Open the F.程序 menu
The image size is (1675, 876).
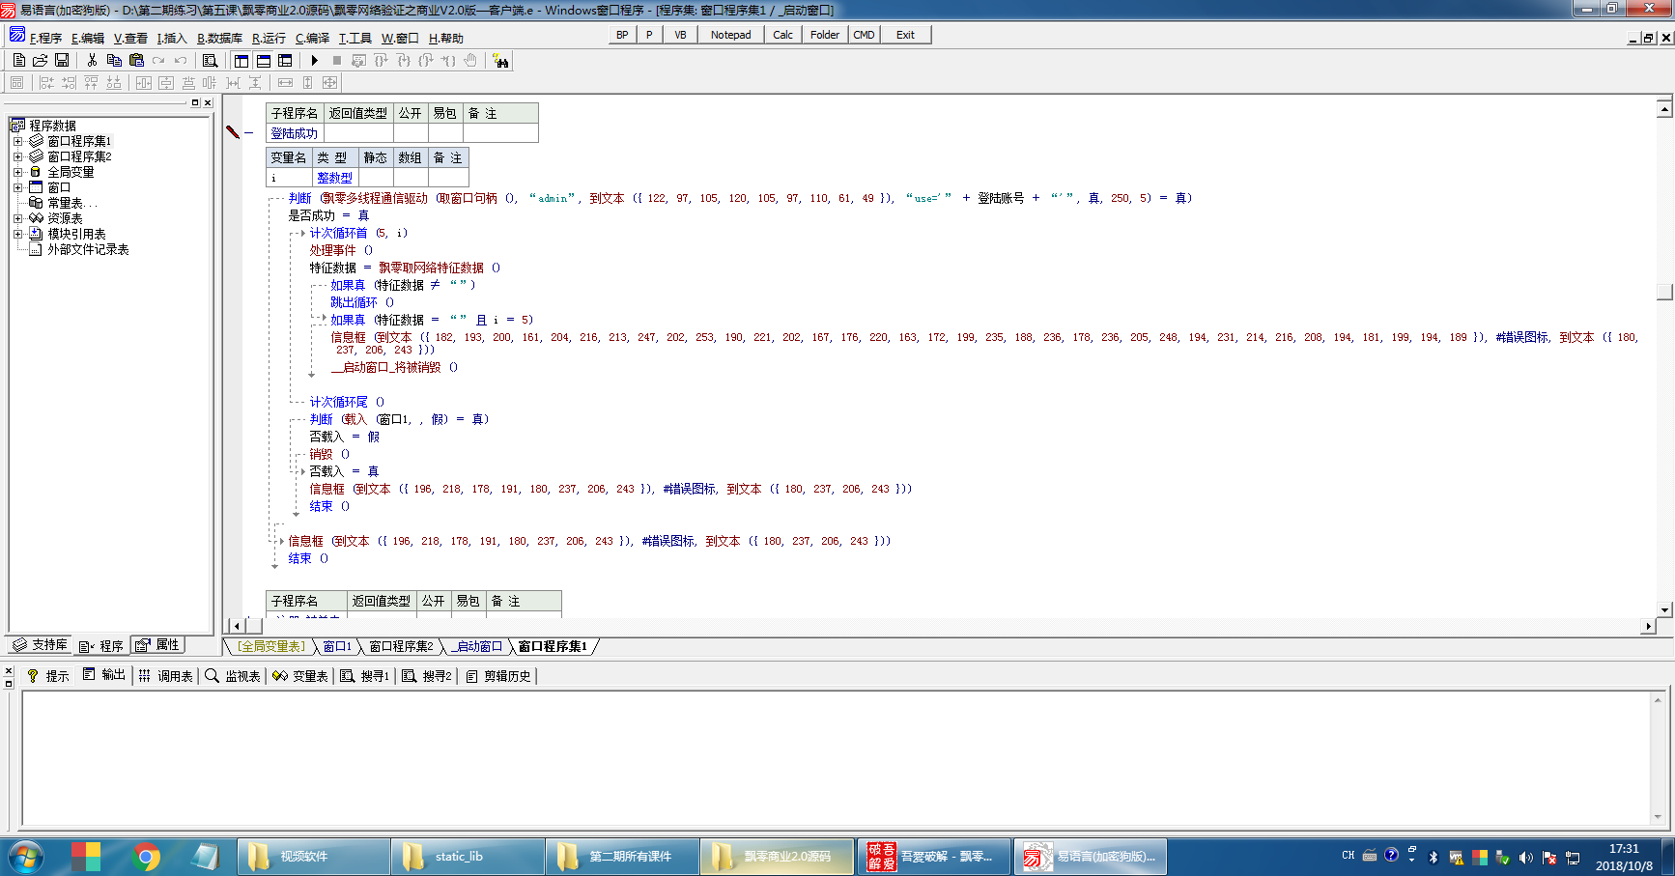(x=45, y=38)
